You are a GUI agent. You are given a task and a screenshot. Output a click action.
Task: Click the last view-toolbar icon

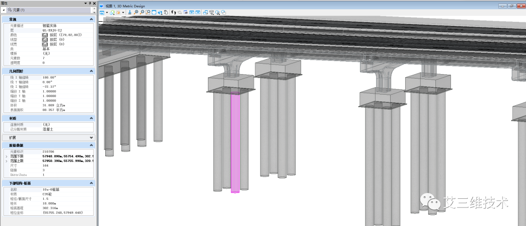coord(223,12)
